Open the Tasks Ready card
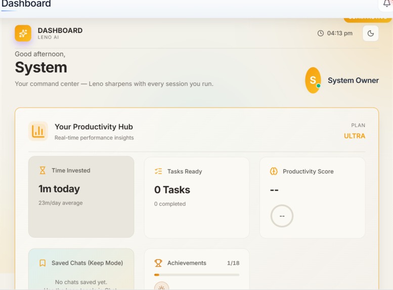The height and width of the screenshot is (290, 393). click(x=197, y=198)
